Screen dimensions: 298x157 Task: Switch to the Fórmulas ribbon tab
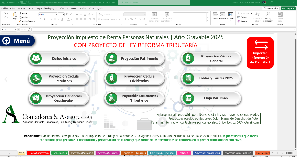pos(64,8)
